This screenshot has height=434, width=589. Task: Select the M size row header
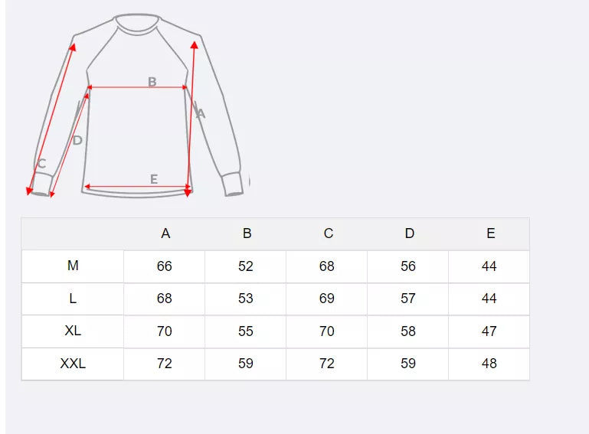(73, 266)
